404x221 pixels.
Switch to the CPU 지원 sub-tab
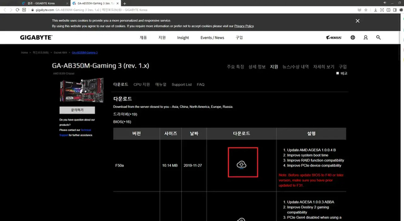click(x=141, y=84)
